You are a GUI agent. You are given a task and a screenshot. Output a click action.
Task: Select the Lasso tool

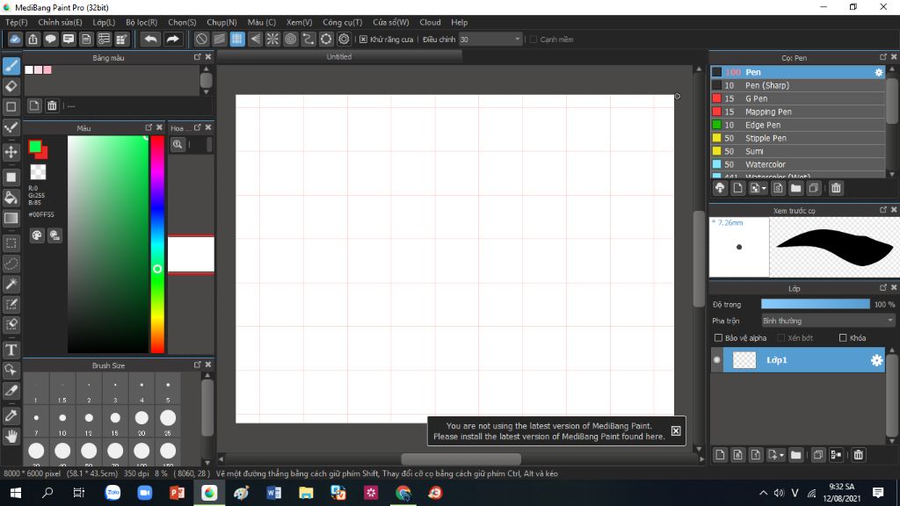coord(11,264)
